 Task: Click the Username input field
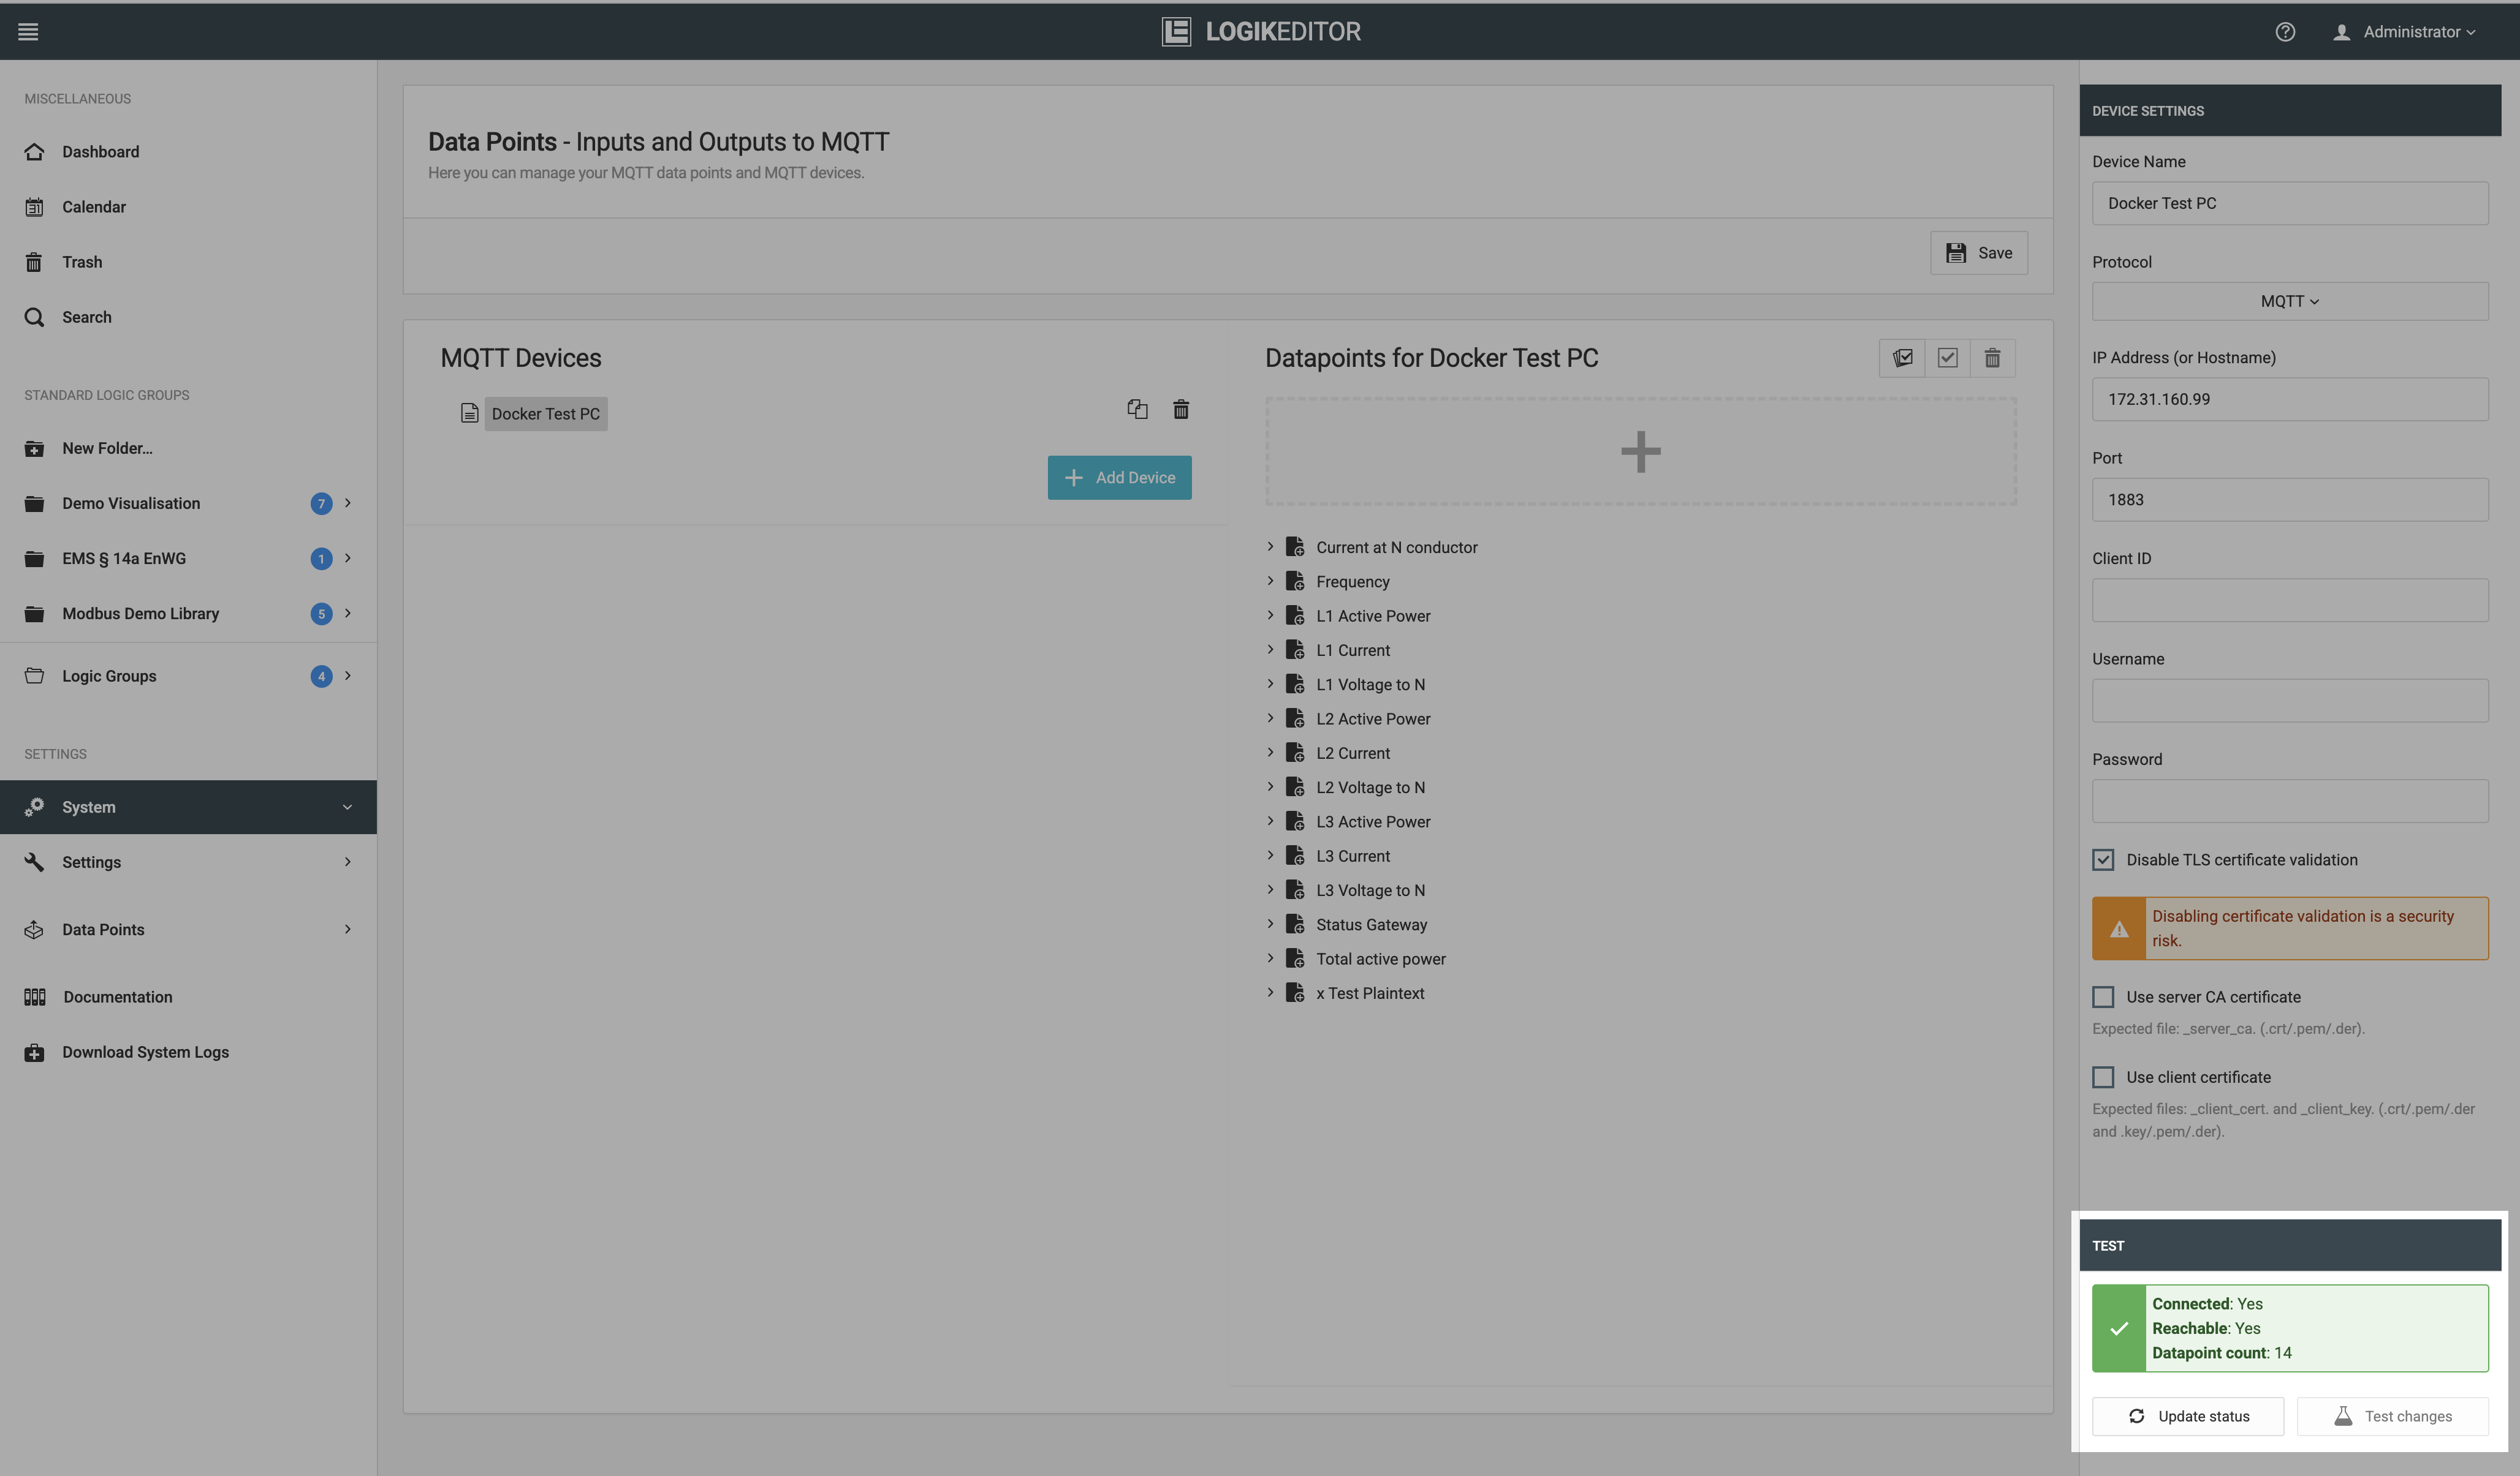click(x=2290, y=701)
